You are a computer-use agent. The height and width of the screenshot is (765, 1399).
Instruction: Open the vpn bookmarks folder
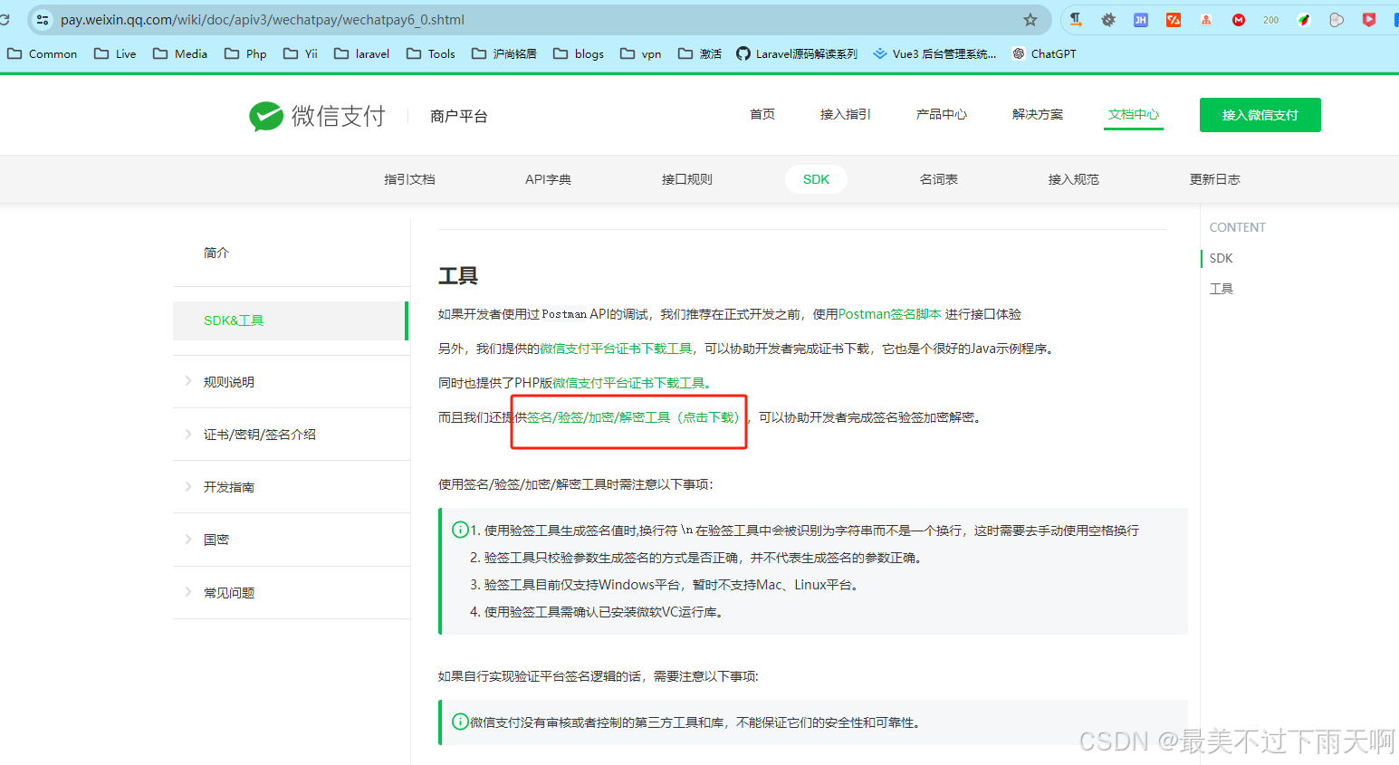pos(641,54)
